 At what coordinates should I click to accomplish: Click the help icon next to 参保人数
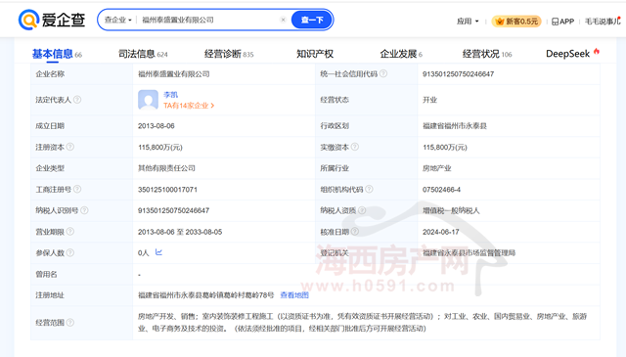[70, 252]
